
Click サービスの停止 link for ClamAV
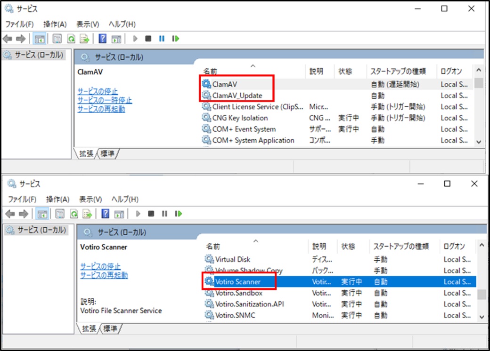click(x=98, y=91)
